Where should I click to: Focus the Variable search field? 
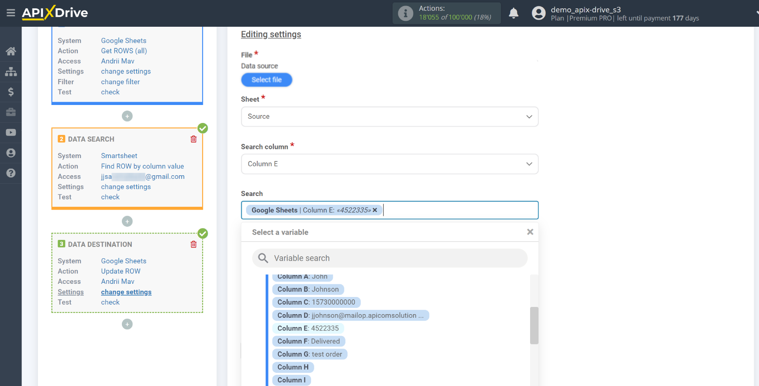coord(389,258)
